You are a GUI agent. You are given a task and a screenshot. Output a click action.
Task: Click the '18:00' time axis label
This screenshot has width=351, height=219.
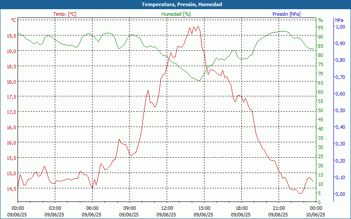point(242,208)
